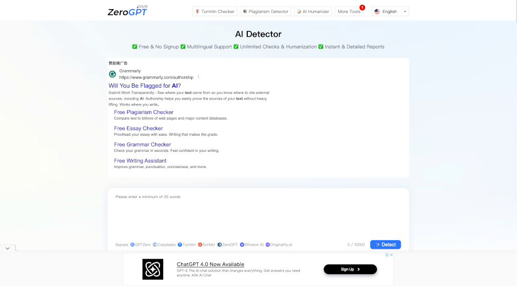Screen dimensions: 517x286
Task: Click the 'AI Detector' heading
Action: pos(258,34)
